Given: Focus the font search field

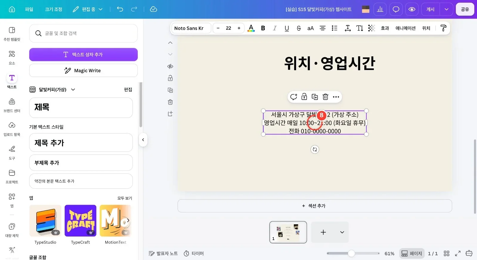Looking at the screenshot, I should point(83,33).
